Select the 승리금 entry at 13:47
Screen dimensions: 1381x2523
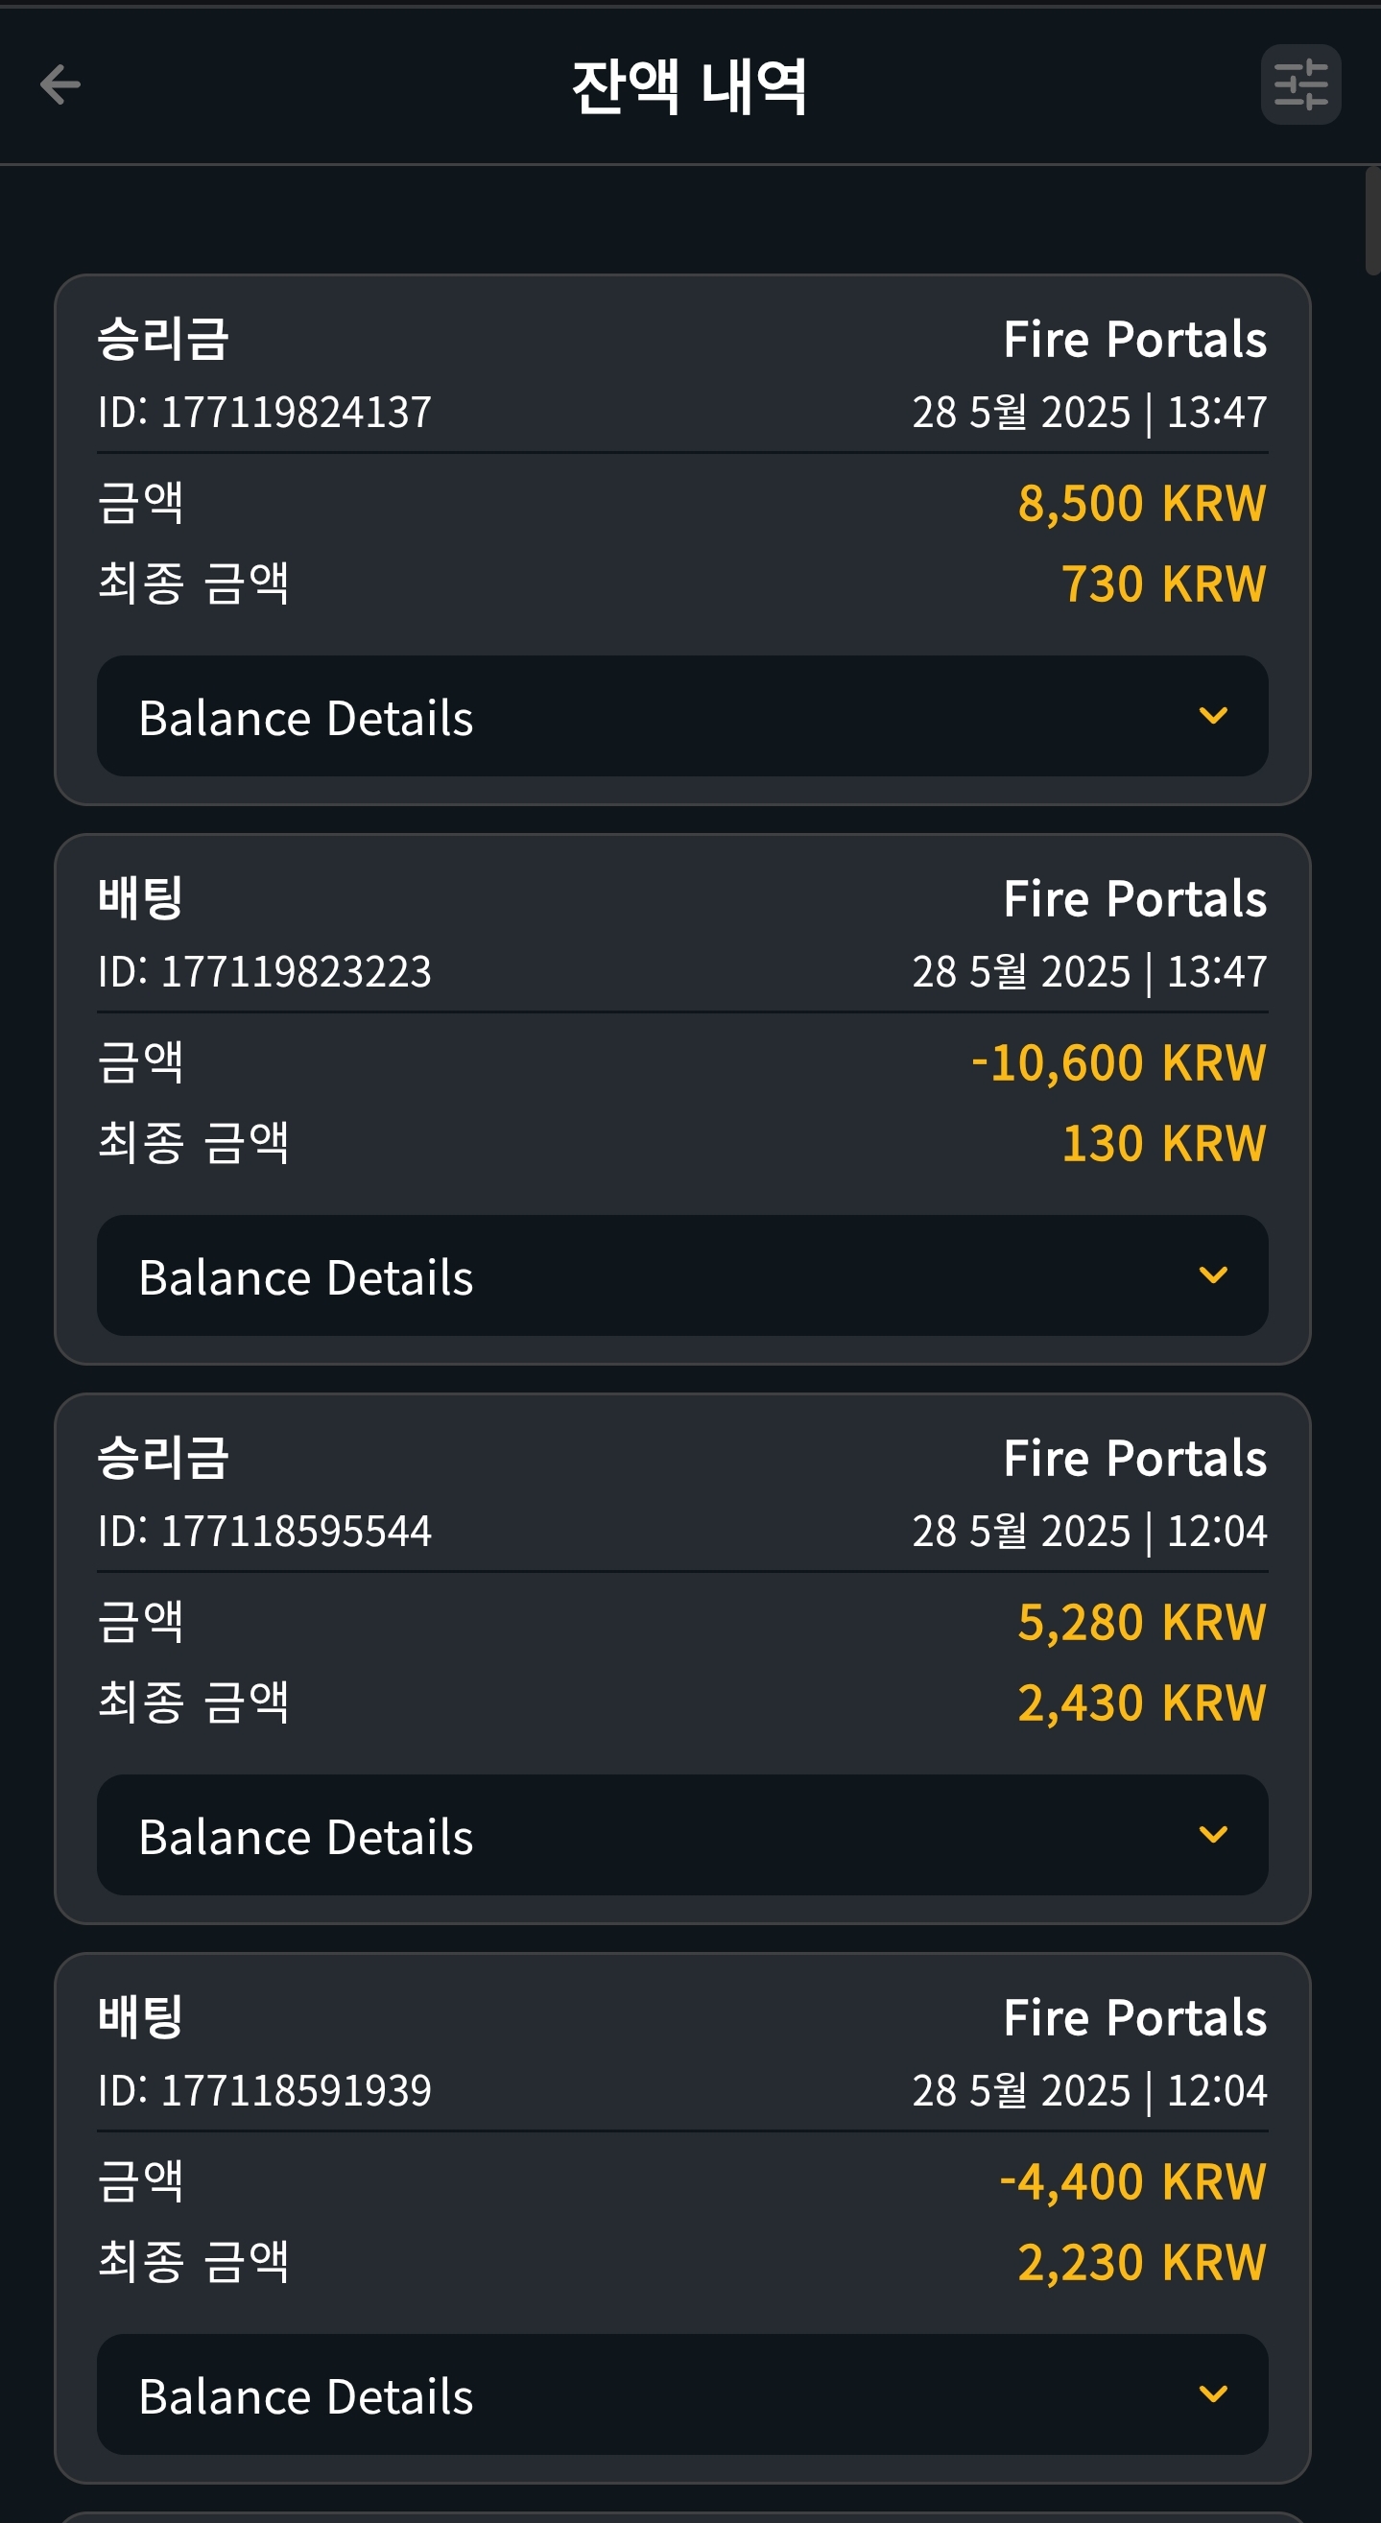[x=682, y=539]
